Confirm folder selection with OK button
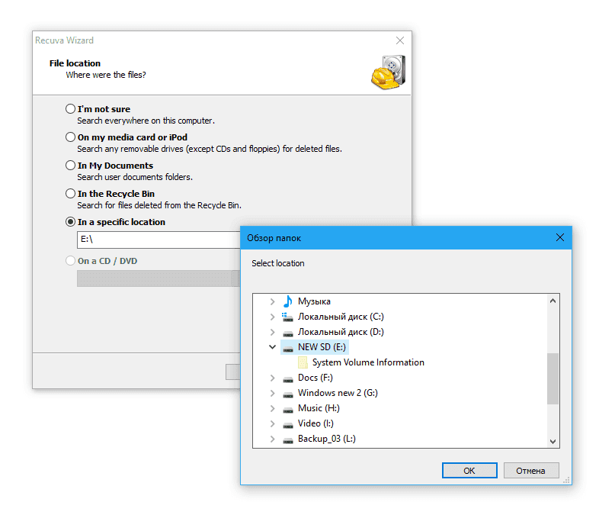This screenshot has height=515, width=599. pyautogui.click(x=469, y=471)
